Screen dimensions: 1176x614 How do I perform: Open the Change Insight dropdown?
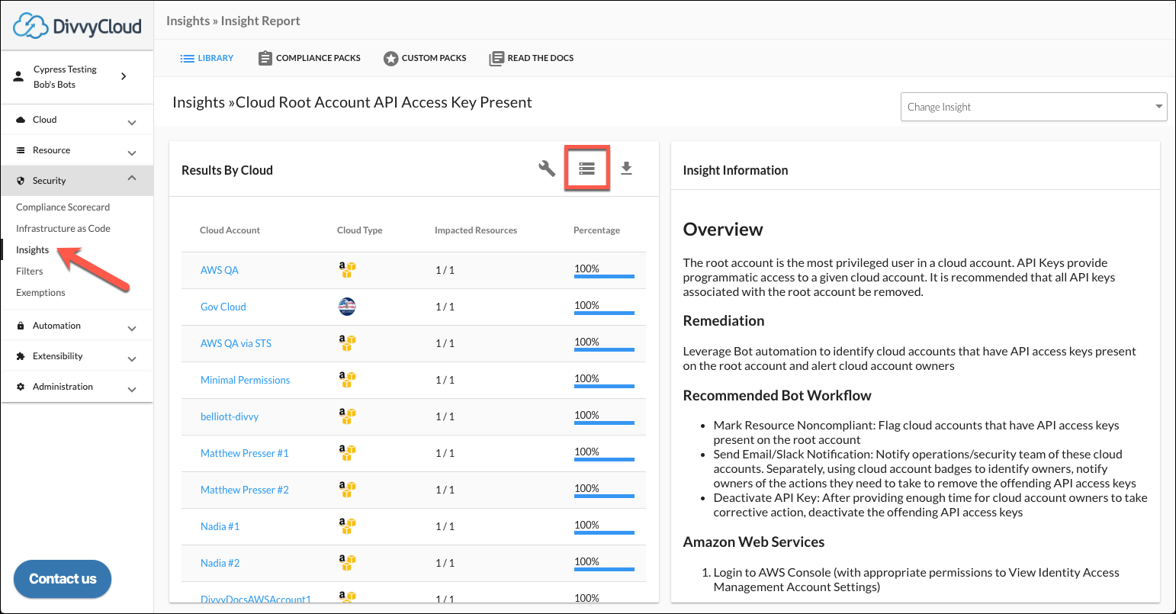[1033, 107]
